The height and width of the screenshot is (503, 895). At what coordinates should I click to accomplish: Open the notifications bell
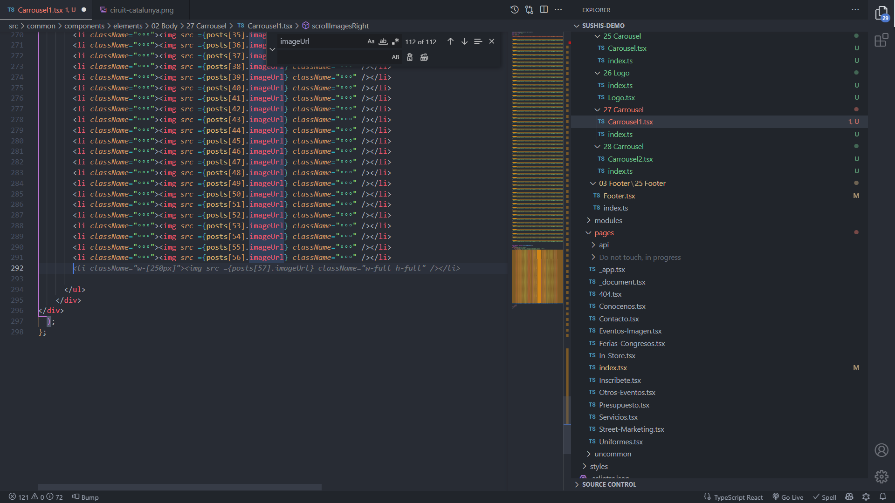[x=882, y=497]
